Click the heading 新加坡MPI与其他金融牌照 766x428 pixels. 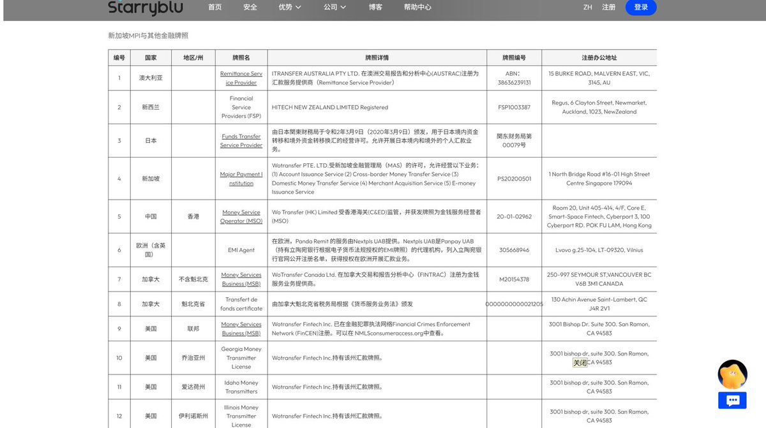click(x=148, y=36)
